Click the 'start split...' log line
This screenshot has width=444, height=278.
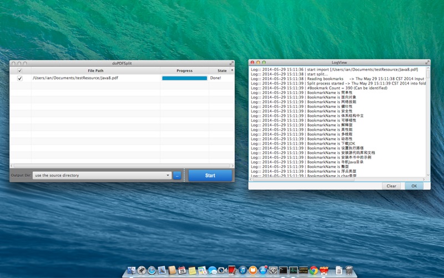pos(289,74)
